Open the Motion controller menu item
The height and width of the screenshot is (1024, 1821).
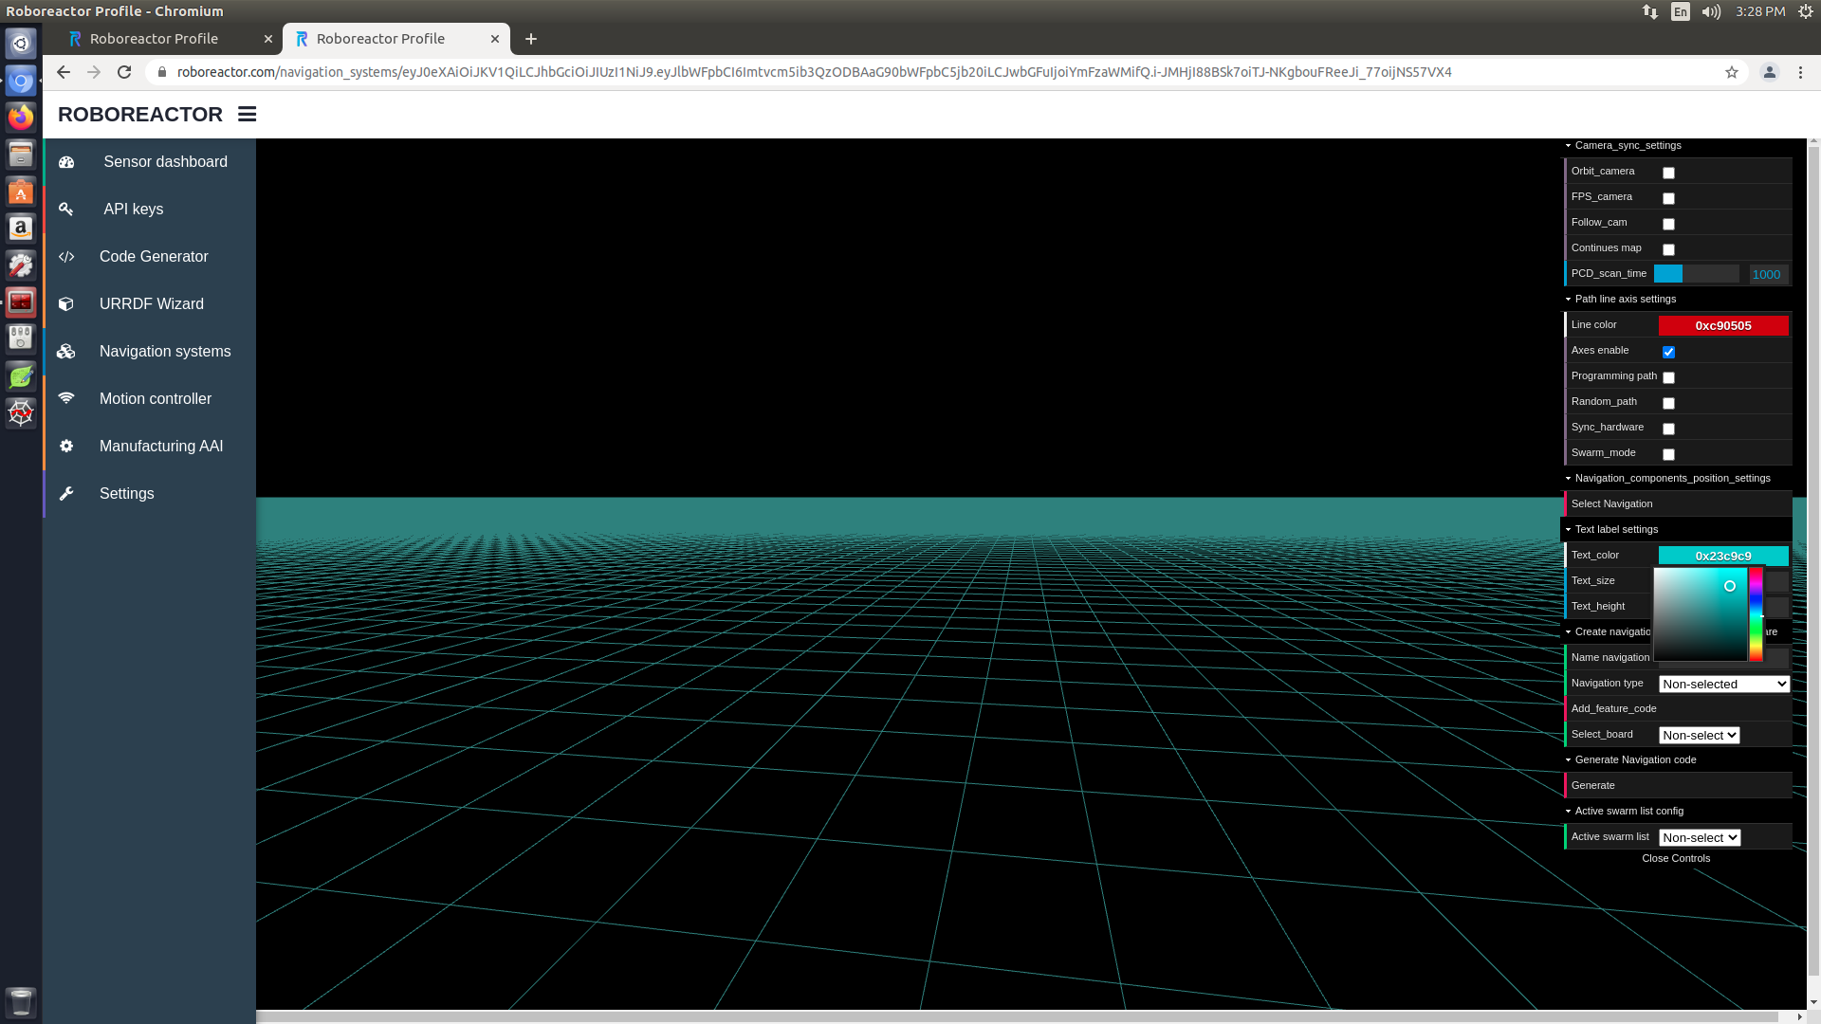click(149, 399)
